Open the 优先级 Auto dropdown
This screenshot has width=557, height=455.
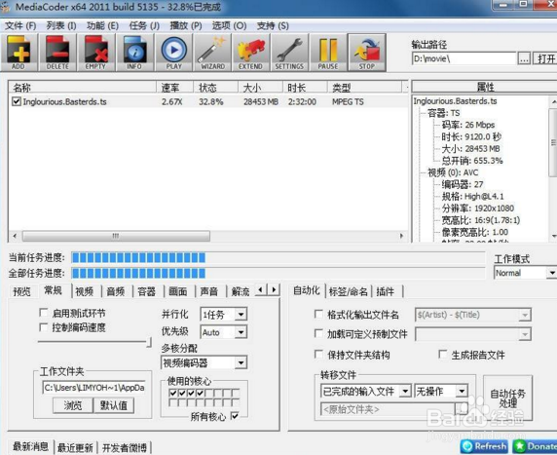241,332
